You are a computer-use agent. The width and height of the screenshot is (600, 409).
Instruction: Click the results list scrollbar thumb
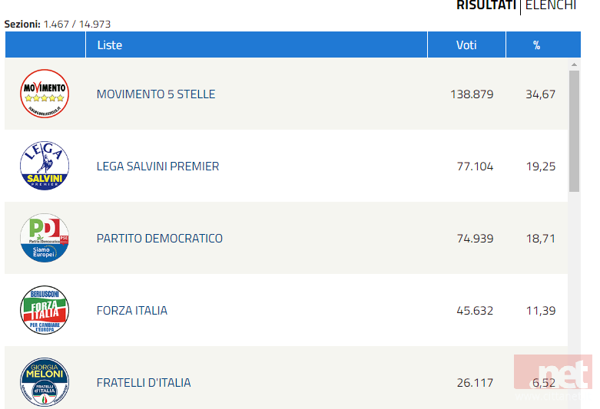click(574, 131)
